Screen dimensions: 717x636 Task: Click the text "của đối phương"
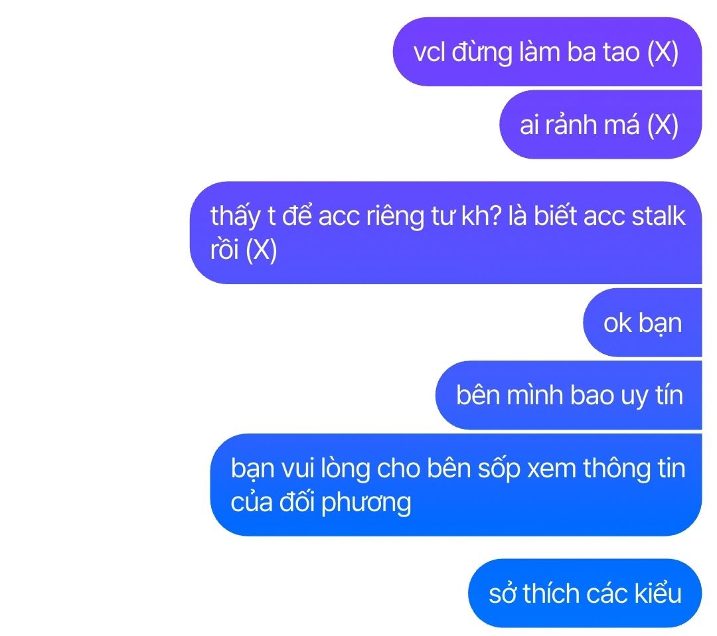321,502
